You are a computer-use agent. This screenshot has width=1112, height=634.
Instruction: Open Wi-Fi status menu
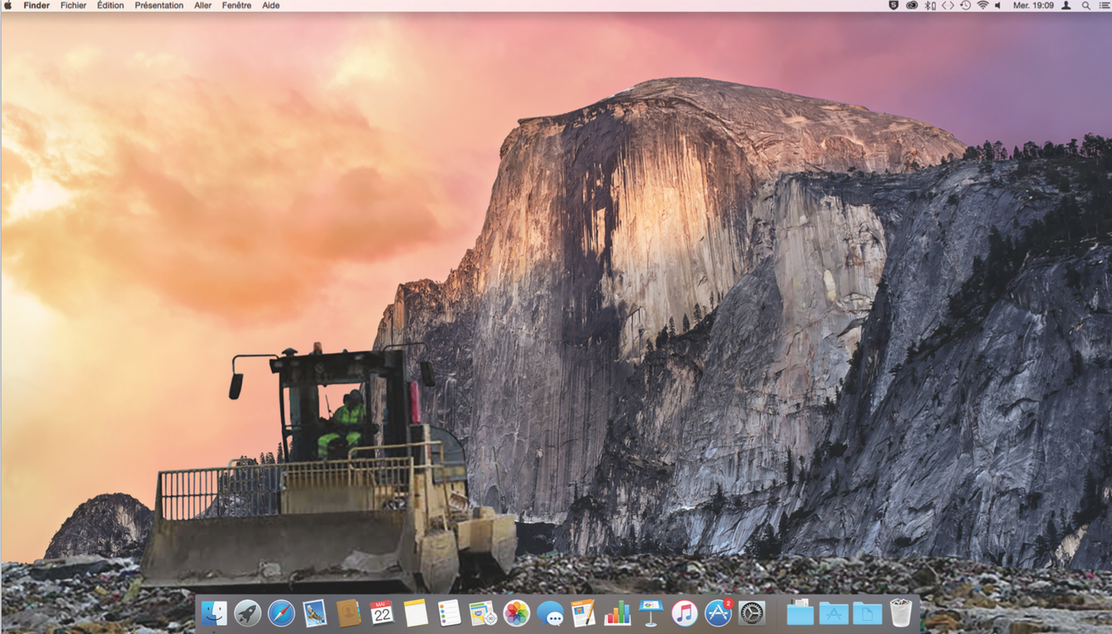point(983,5)
